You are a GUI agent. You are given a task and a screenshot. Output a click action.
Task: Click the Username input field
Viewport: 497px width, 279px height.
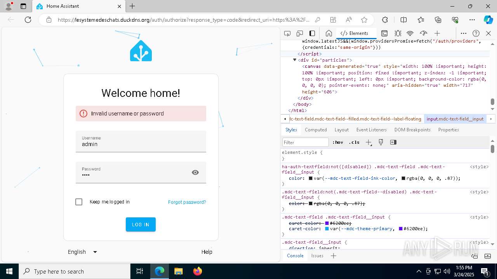tap(141, 141)
